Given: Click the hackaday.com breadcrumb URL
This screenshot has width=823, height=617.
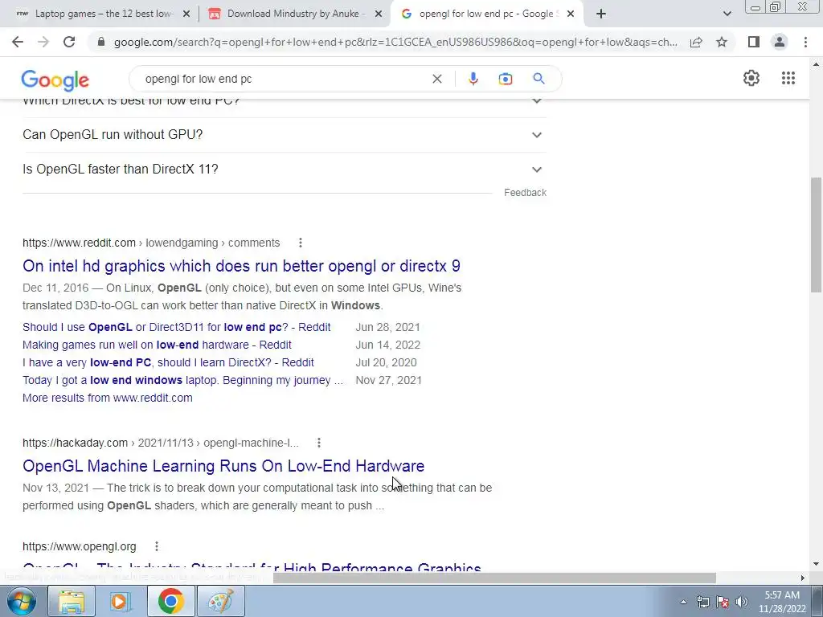Looking at the screenshot, I should [161, 443].
